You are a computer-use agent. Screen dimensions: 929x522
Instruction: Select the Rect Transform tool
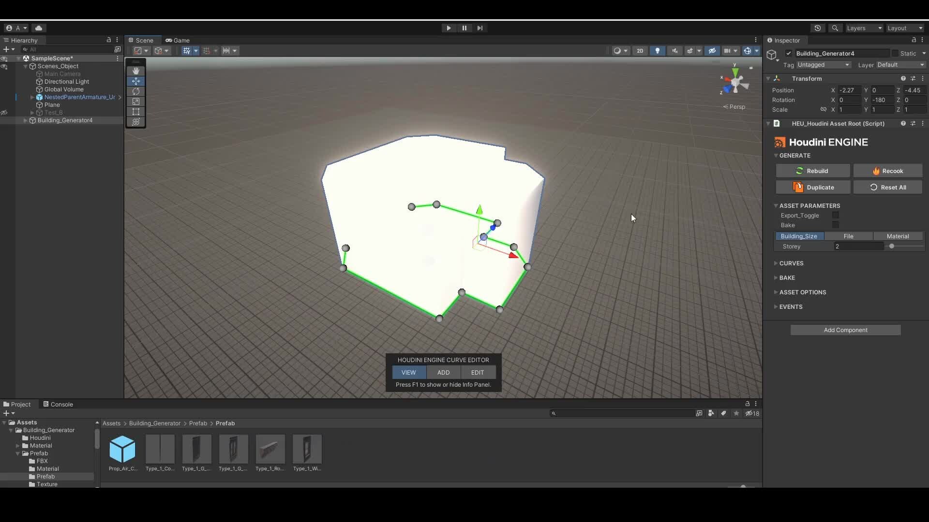[136, 112]
